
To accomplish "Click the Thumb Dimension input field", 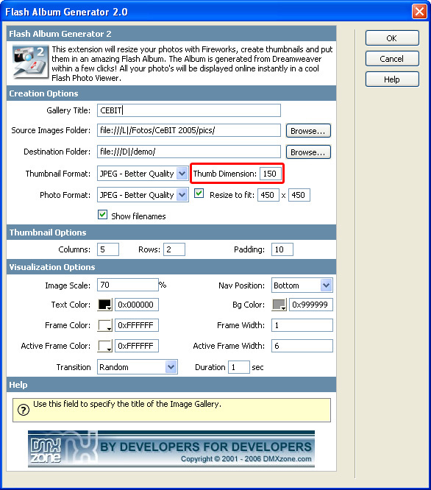I will [271, 174].
